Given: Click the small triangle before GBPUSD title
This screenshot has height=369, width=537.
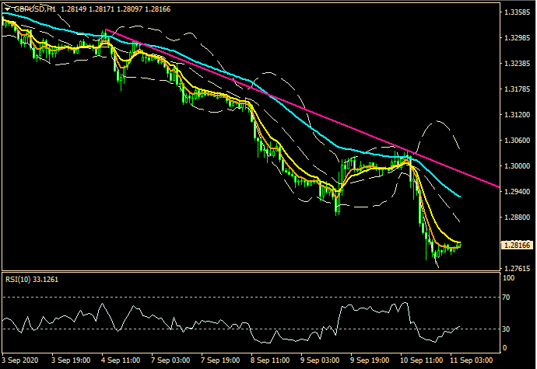Looking at the screenshot, I should [5, 9].
